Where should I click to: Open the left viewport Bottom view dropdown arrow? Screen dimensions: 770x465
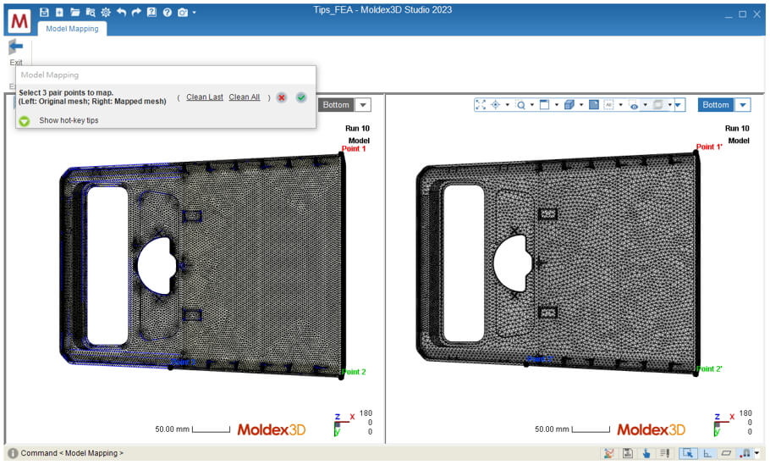coord(362,105)
